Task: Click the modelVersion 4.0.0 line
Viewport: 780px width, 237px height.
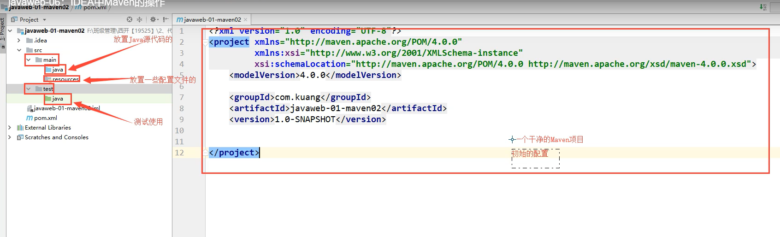Action: click(x=315, y=75)
